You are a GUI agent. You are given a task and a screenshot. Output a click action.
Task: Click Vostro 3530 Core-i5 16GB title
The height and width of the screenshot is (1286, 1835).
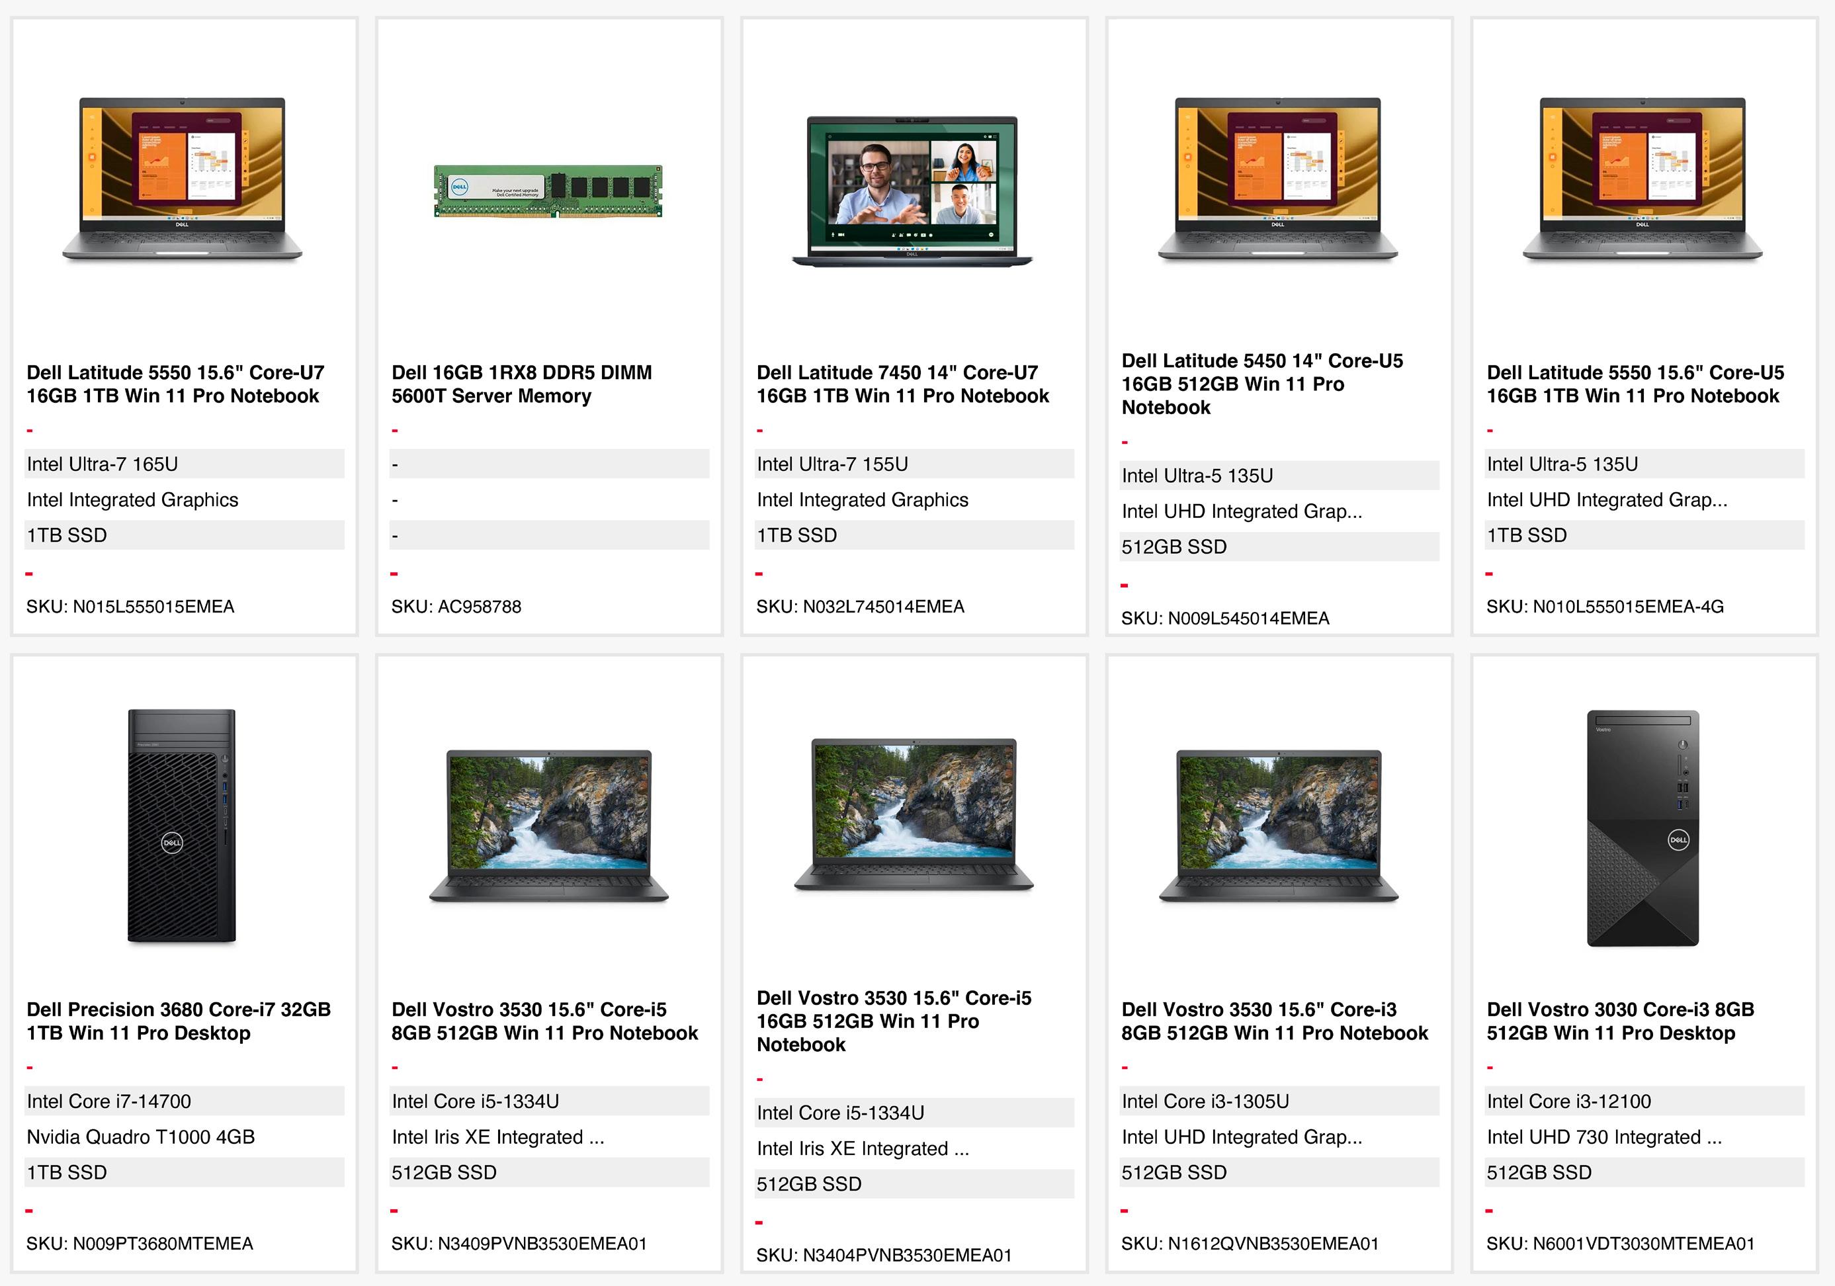point(894,1021)
